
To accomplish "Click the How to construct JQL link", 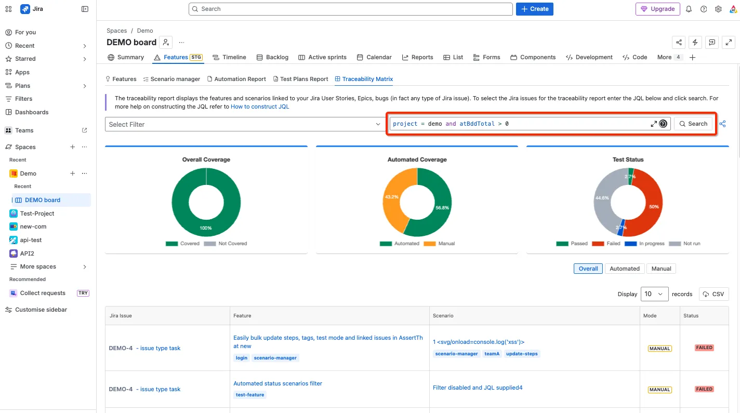I will pyautogui.click(x=260, y=106).
